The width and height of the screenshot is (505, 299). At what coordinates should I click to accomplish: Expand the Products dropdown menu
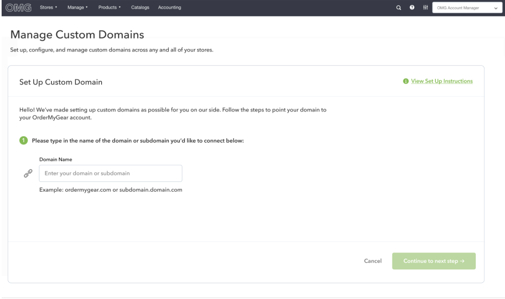click(110, 8)
